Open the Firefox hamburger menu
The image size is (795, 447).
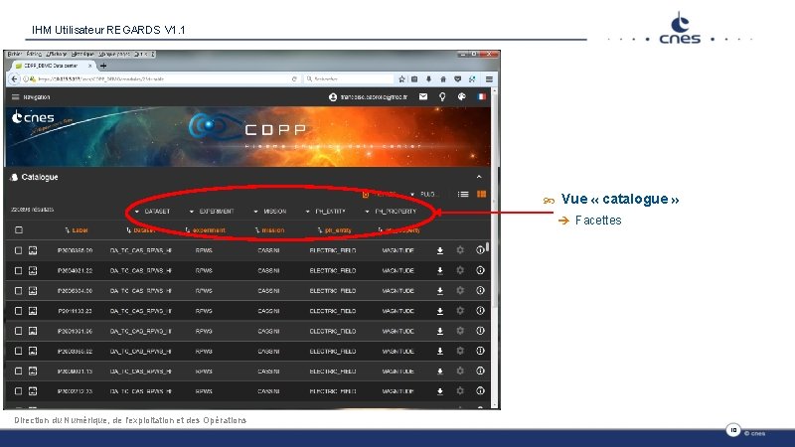(489, 79)
